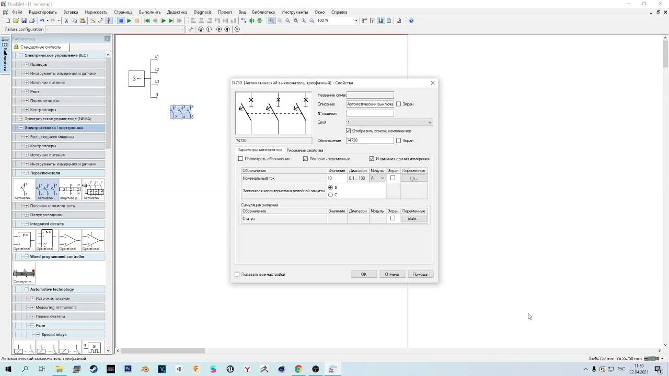Viewport: 669px width, 376px height.
Task: Select relay characteristic option C
Action: tap(330, 195)
